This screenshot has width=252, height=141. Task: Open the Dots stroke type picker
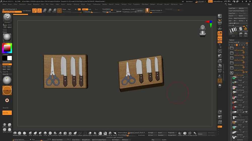point(5,26)
